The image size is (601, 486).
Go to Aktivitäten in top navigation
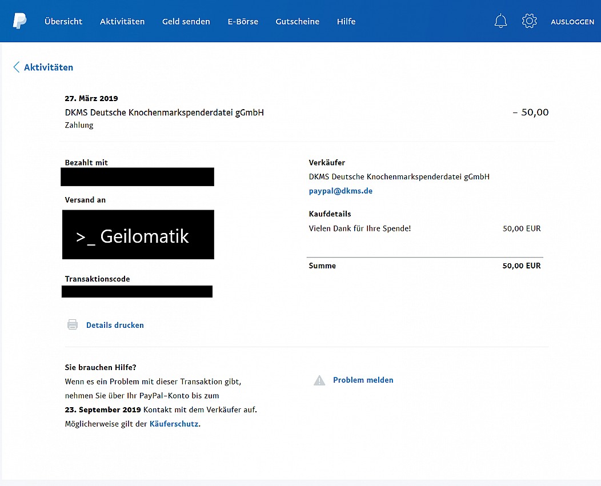click(122, 22)
